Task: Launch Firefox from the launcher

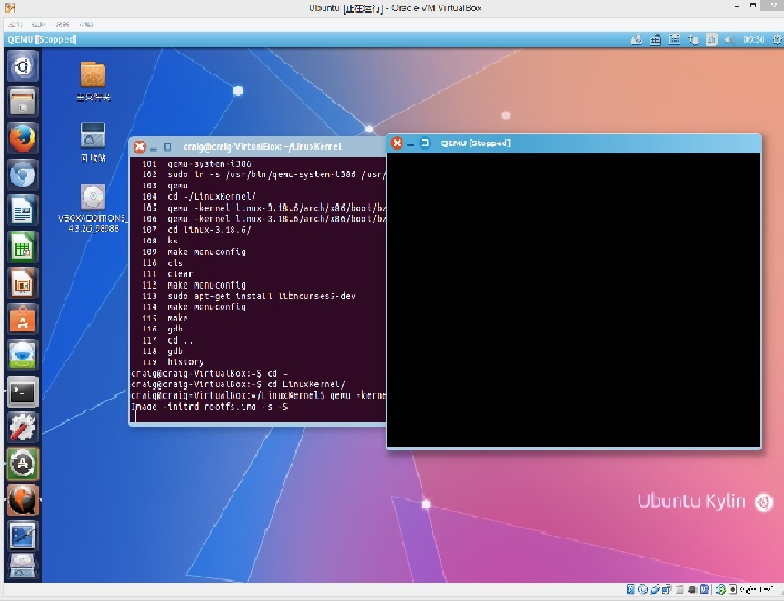Action: pos(23,138)
